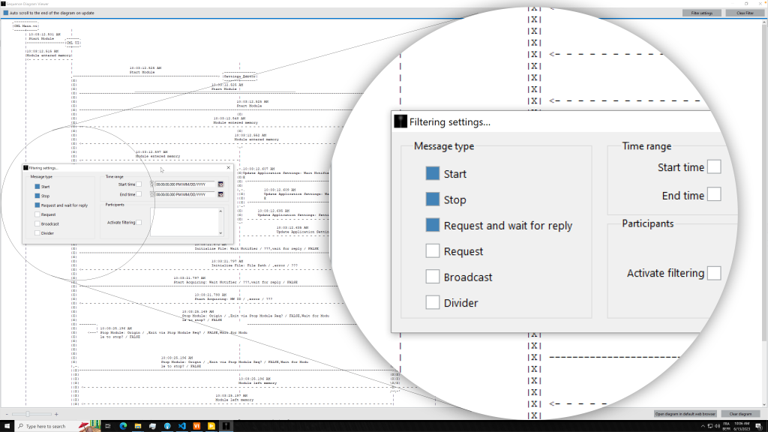Click the Participants list scroll-up arrow
Viewport: 768px width, 432px height.
(221, 211)
